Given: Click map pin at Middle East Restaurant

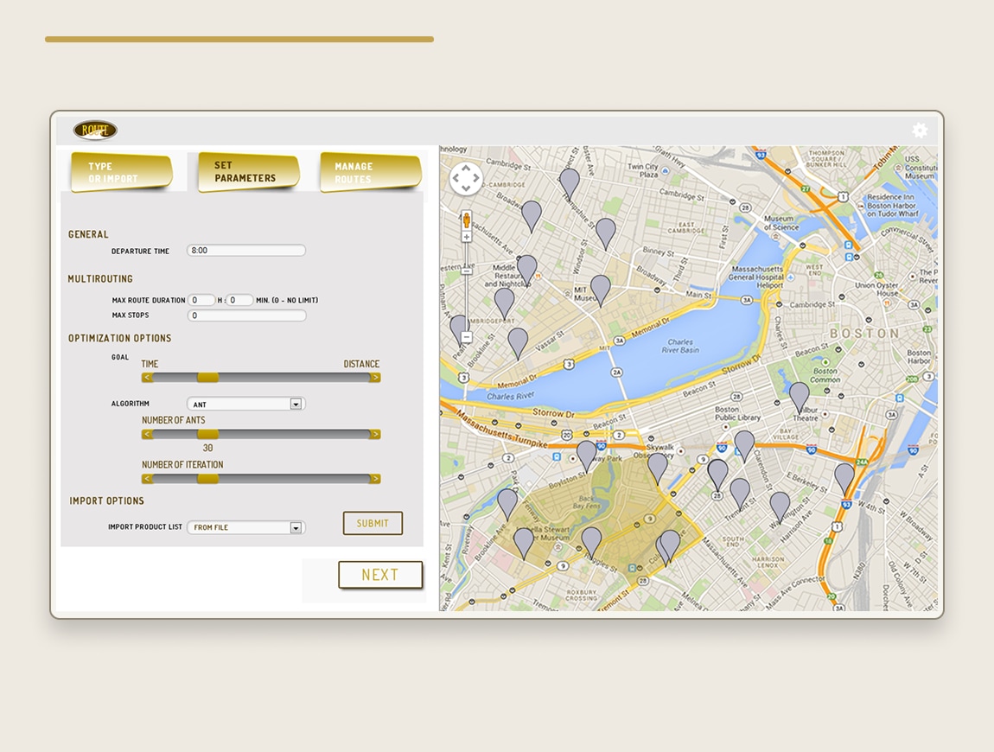Looking at the screenshot, I should tap(526, 270).
